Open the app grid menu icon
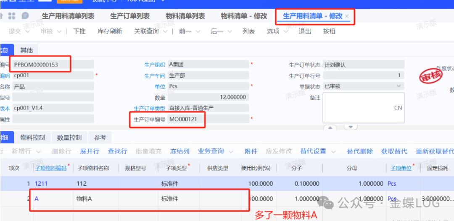The width and height of the screenshot is (454, 221). click(12, 16)
